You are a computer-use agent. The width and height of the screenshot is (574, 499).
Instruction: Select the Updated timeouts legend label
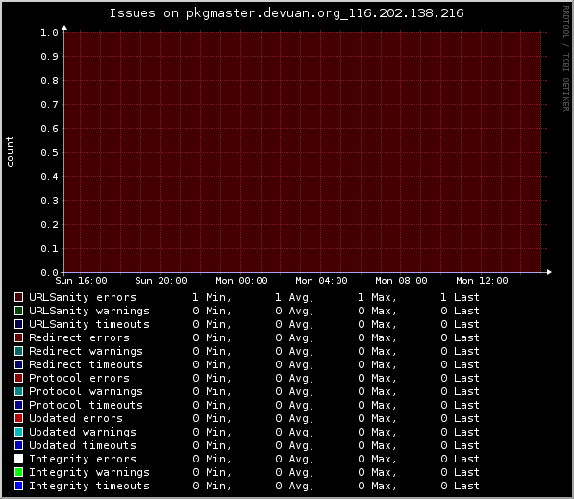point(83,445)
